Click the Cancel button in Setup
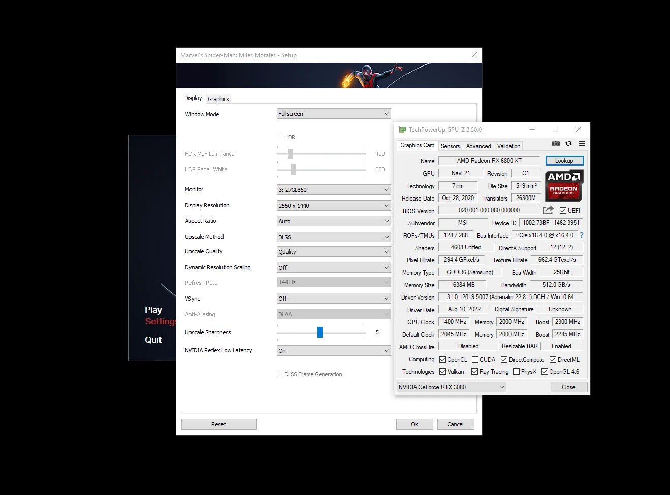The height and width of the screenshot is (495, 670). (456, 424)
